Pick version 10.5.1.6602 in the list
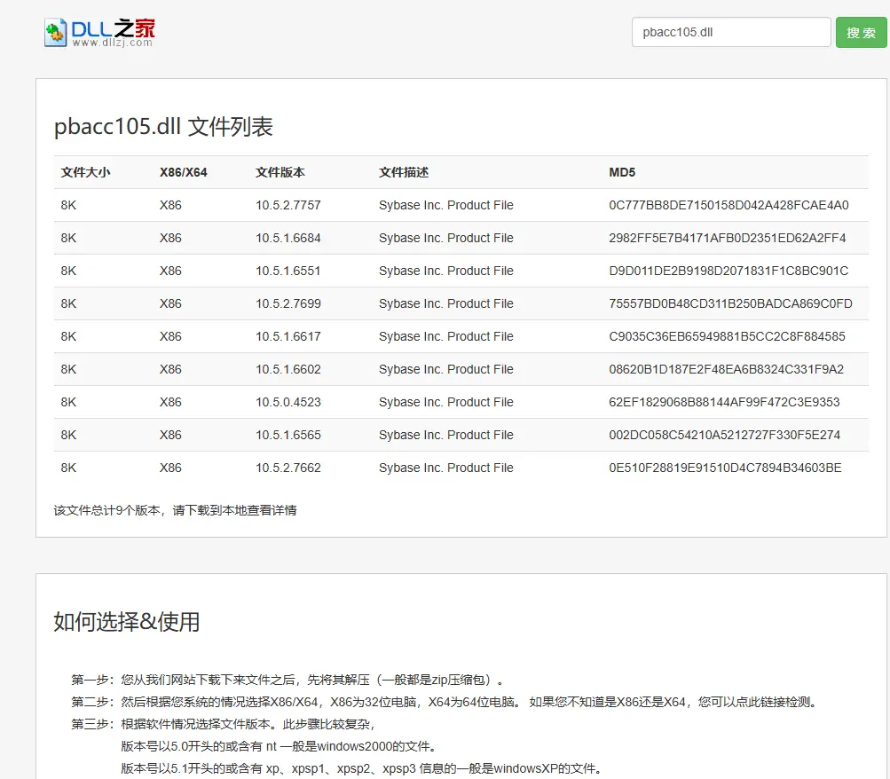Viewport: 890px width, 779px height. [x=287, y=369]
